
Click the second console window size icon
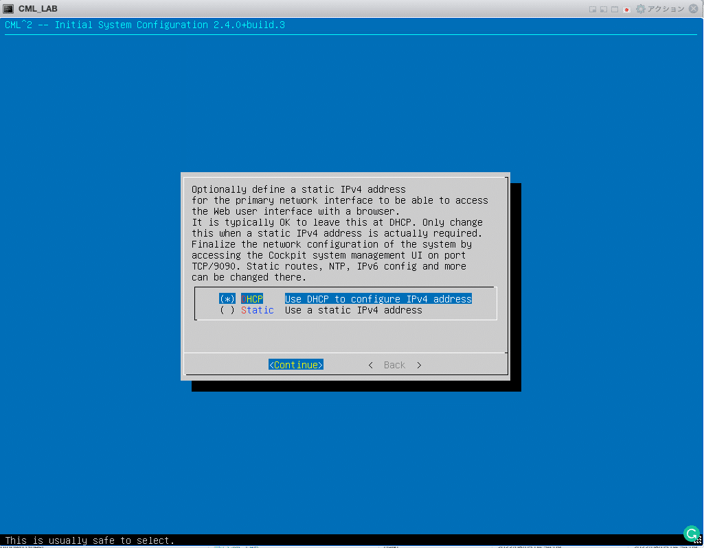[x=604, y=9]
